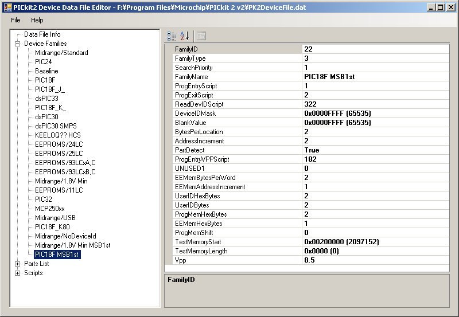459x317 pixels.
Task: Select the EEPROMS/11LC family
Action: click(x=59, y=190)
